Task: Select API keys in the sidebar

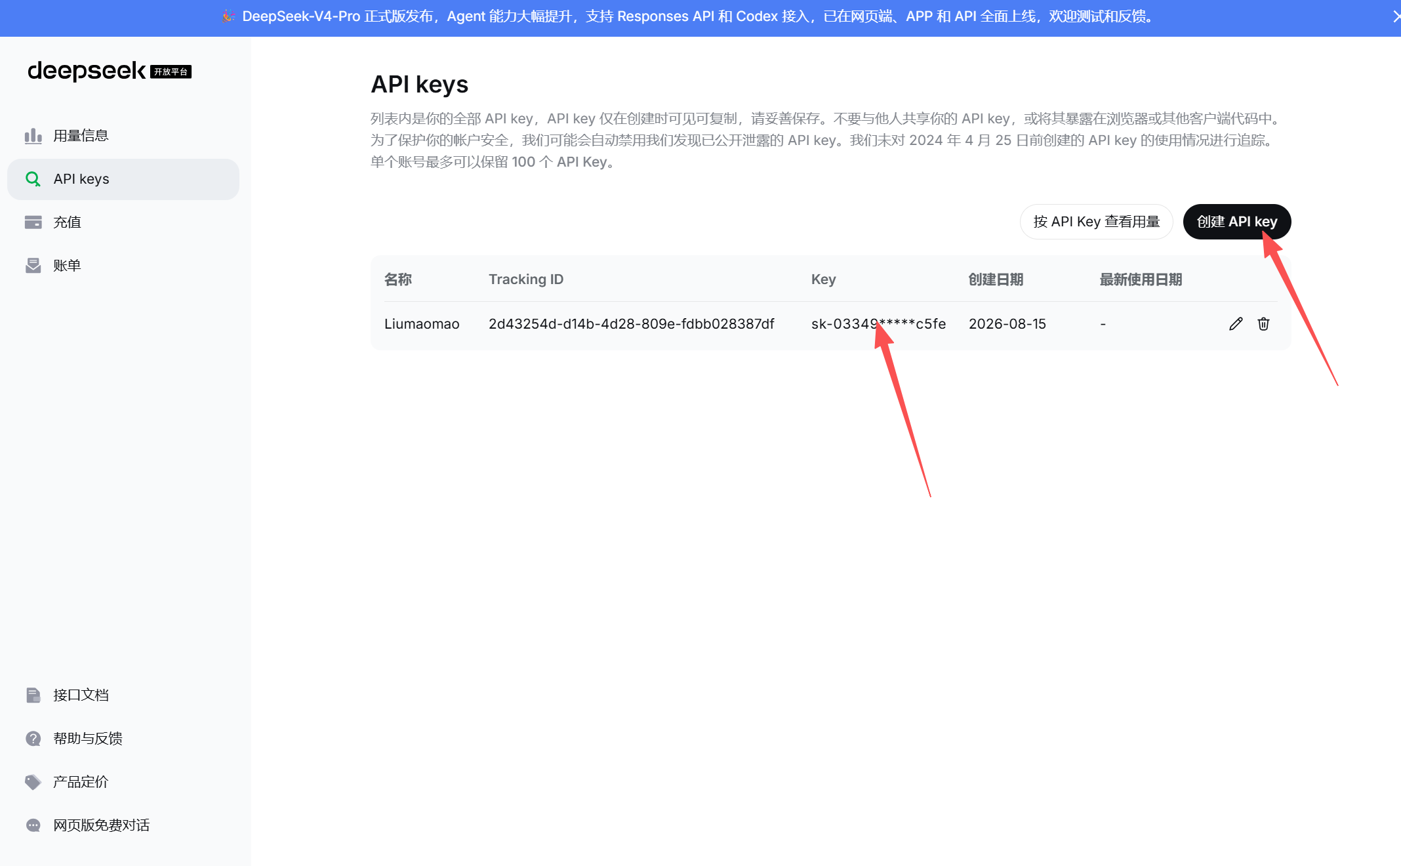Action: click(x=123, y=179)
